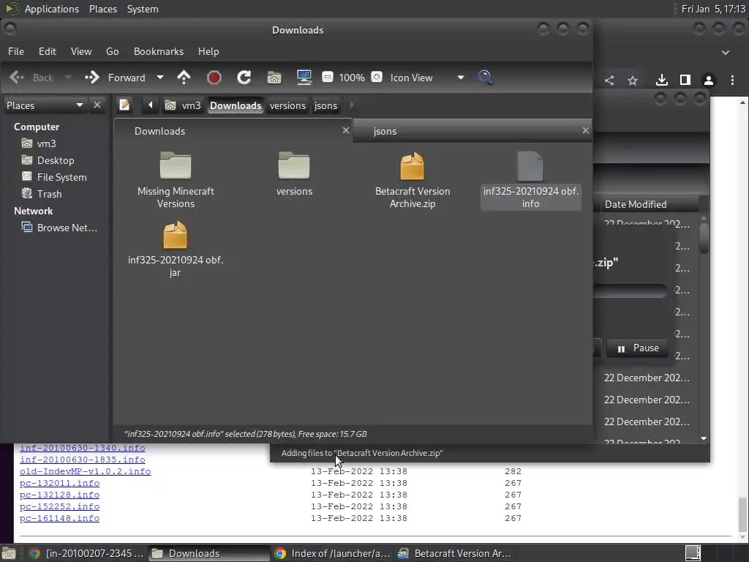Open the Applications panel menu
Image resolution: width=749 pixels, height=562 pixels.
52,9
